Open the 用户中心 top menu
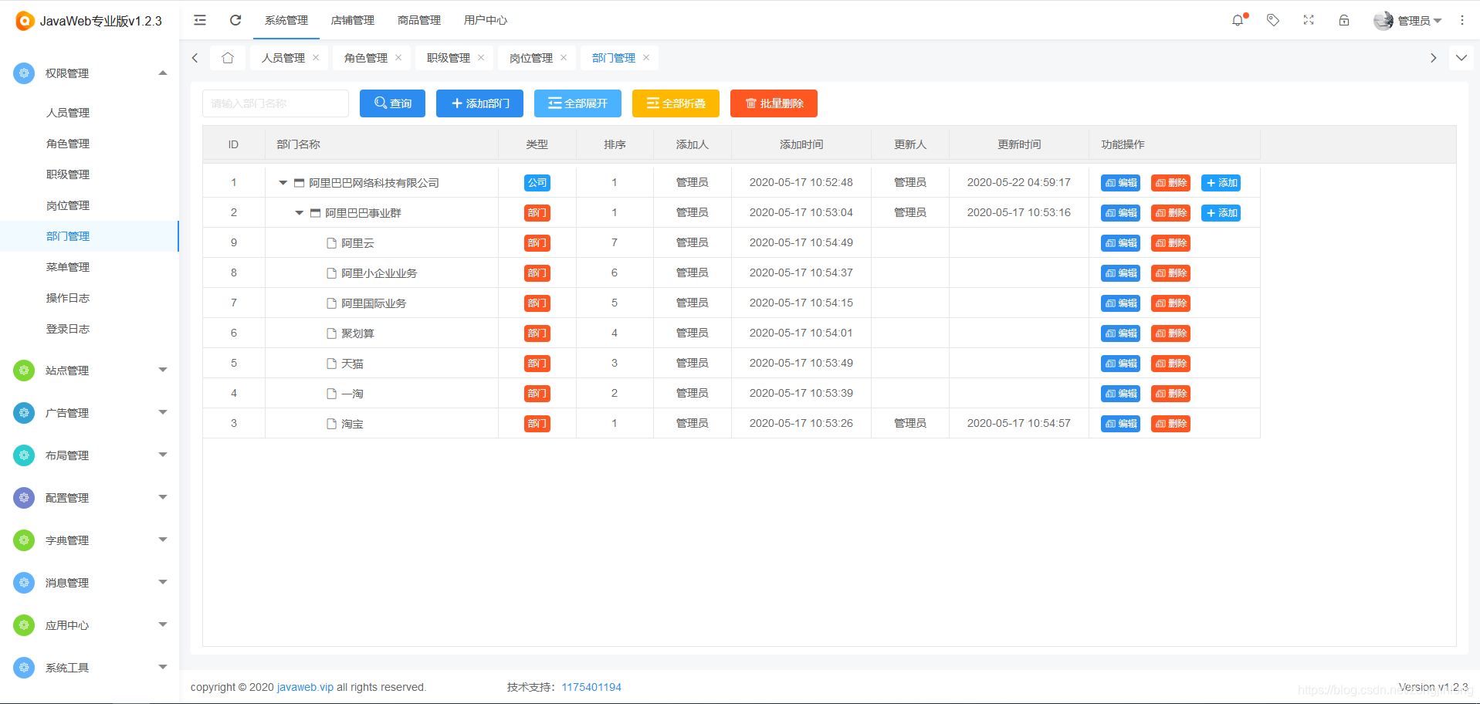 click(x=486, y=20)
